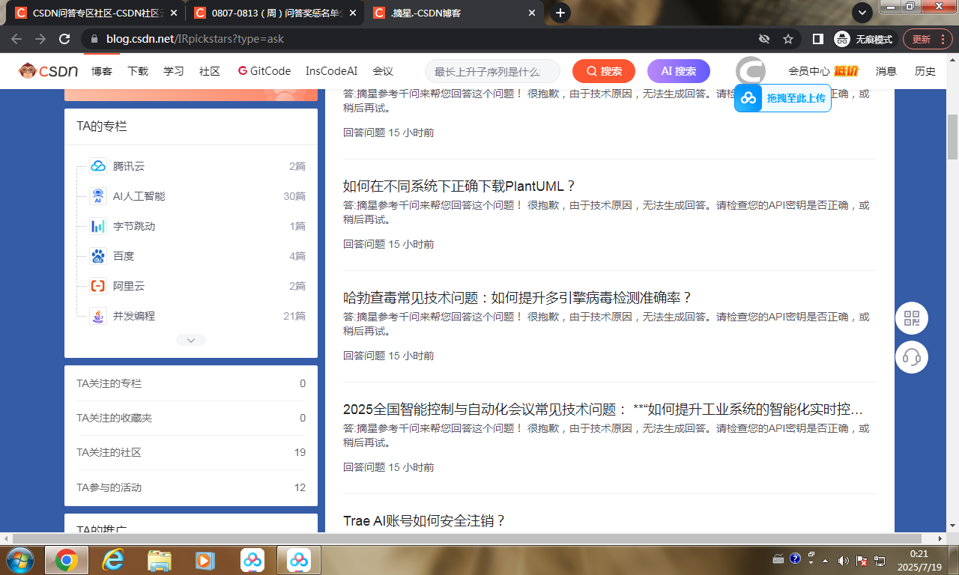Open the GitCode menu item

tap(264, 70)
